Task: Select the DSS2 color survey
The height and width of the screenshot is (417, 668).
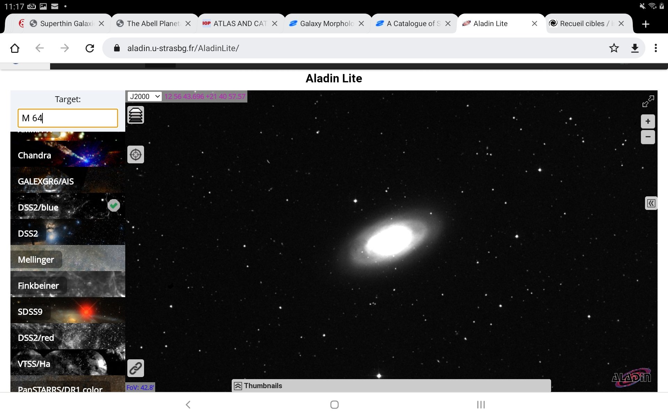Action: pos(68,232)
